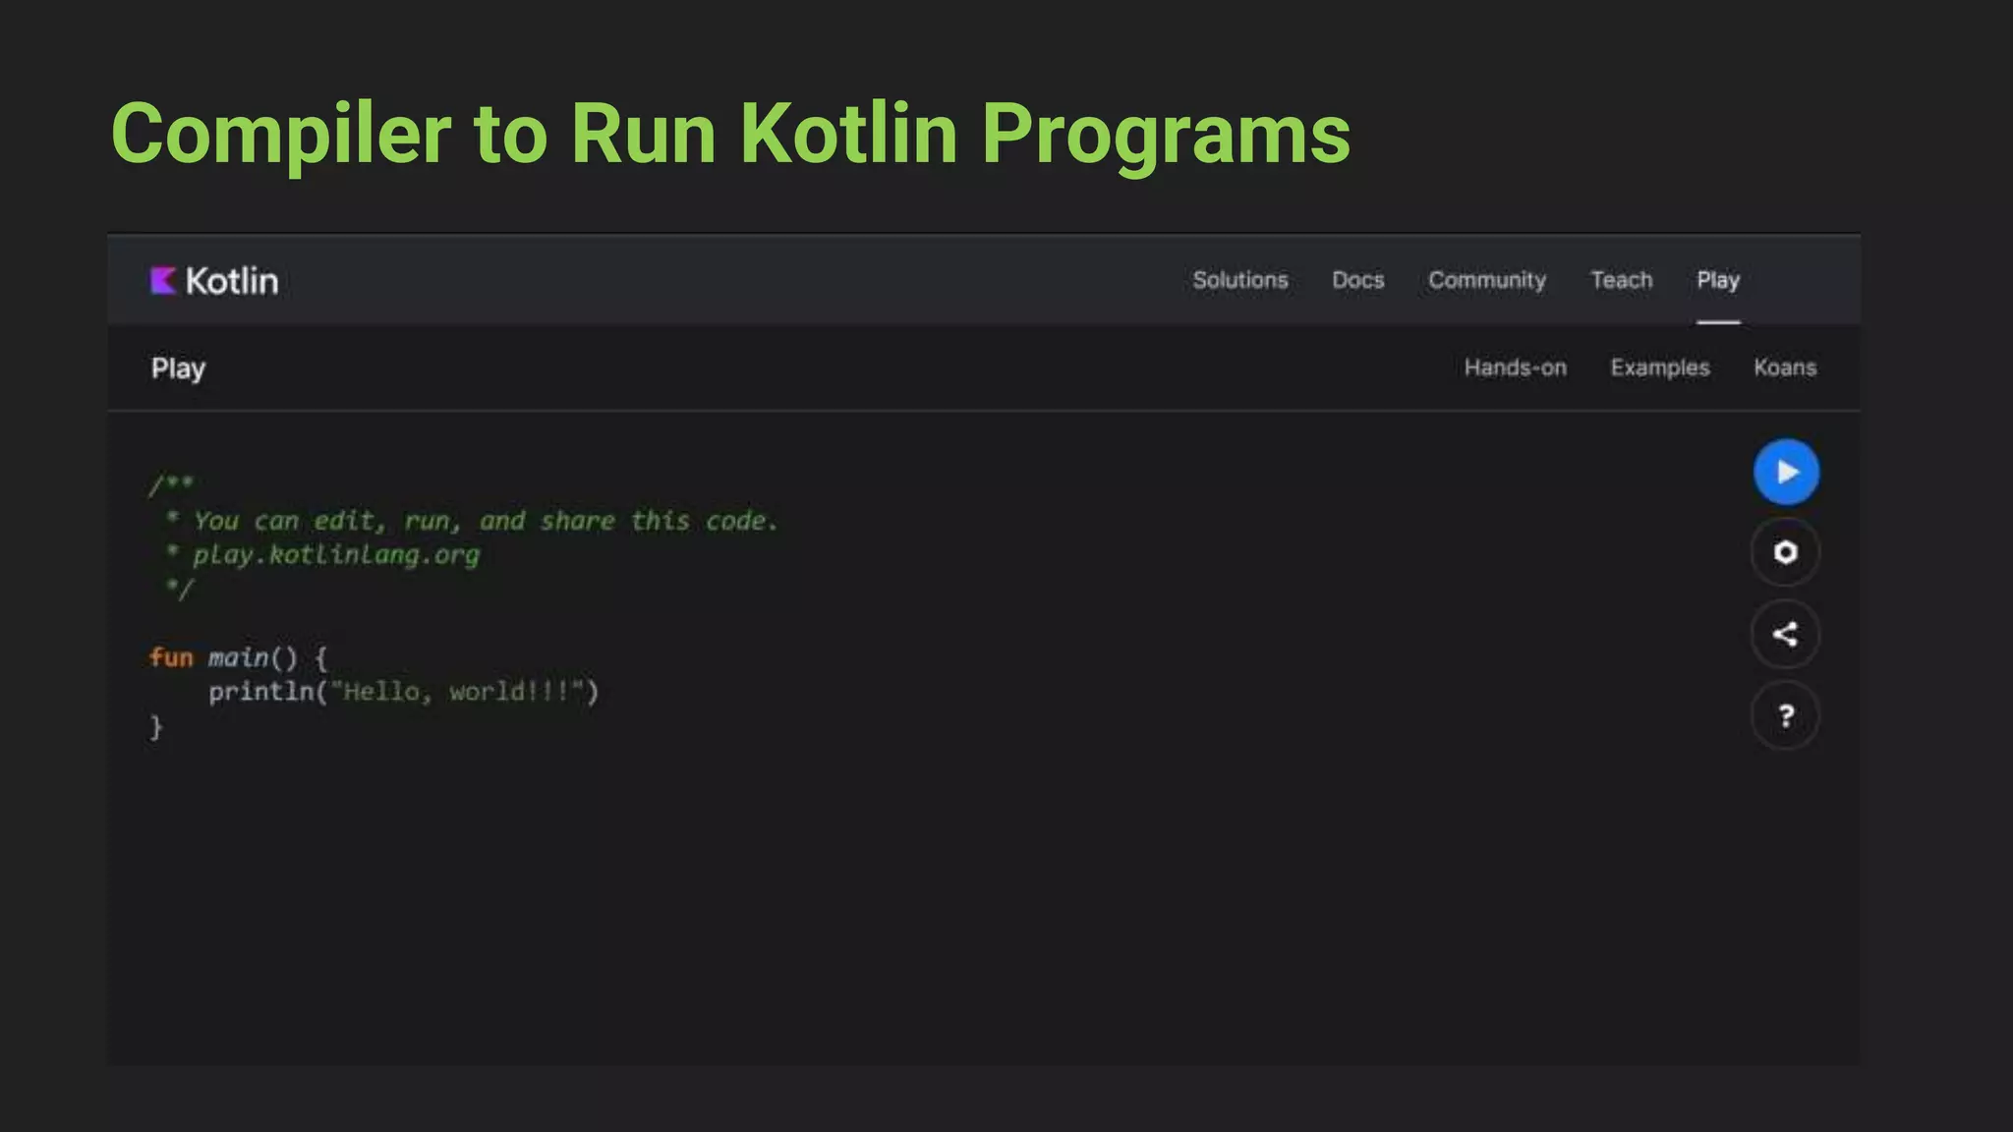Click the closing brace of main function
Image resolution: width=2013 pixels, height=1132 pixels.
coord(155,727)
